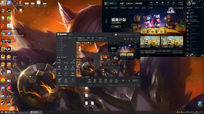Mute the microphone in 直播伴侣 bottom bar

[x=111, y=81]
